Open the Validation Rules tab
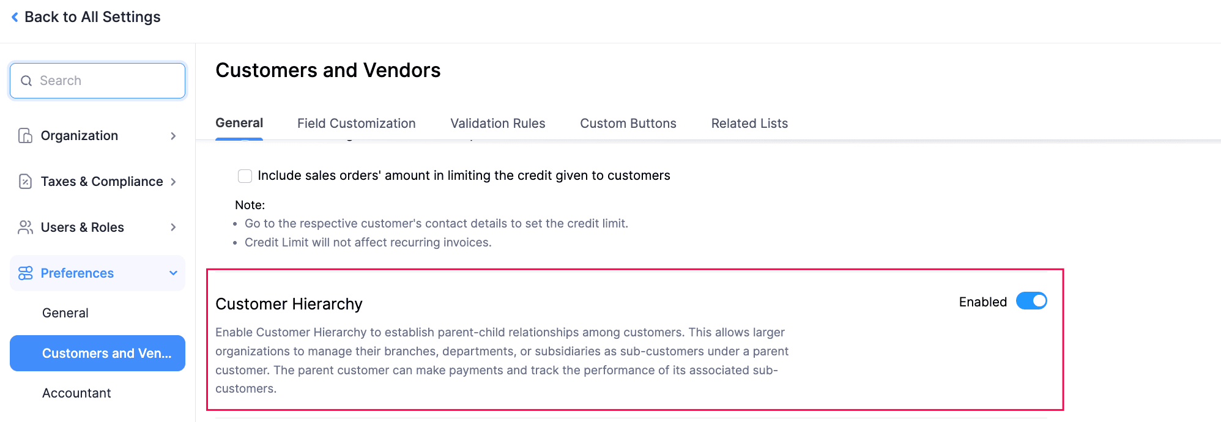Viewport: 1221px width, 422px height. [497, 124]
